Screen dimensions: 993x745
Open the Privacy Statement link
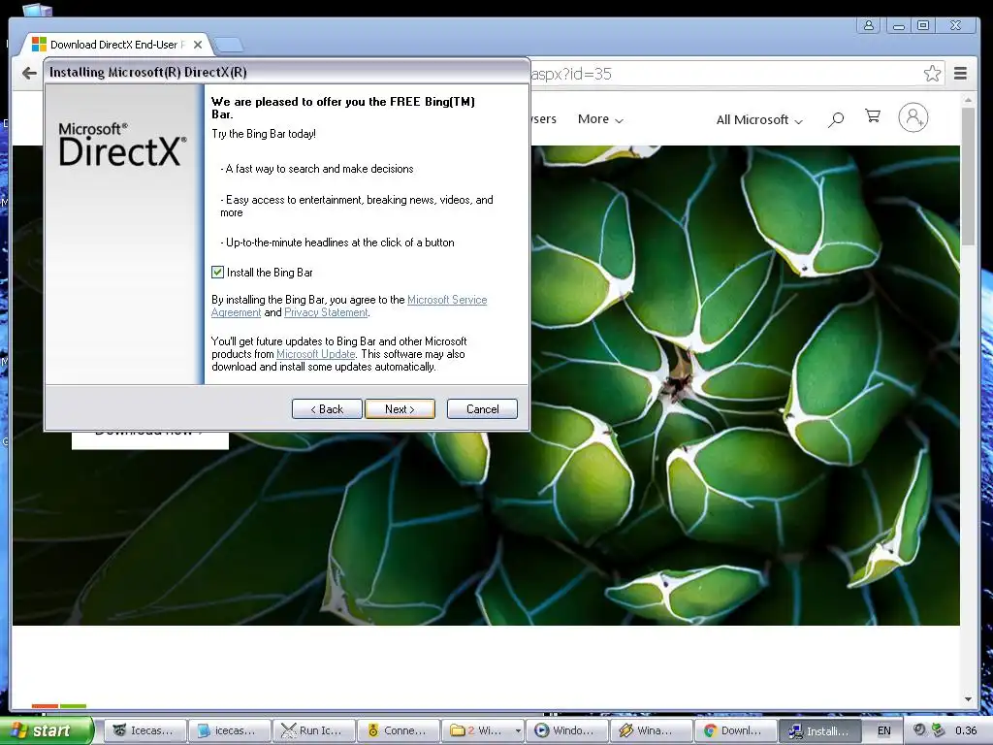click(x=326, y=312)
